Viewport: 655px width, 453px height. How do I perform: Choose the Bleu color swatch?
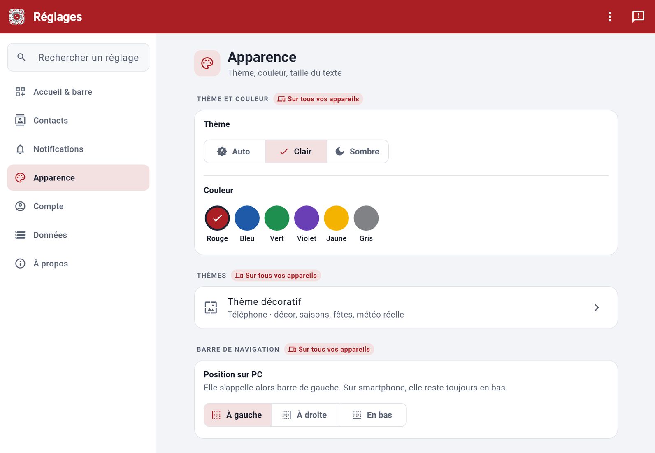point(247,218)
